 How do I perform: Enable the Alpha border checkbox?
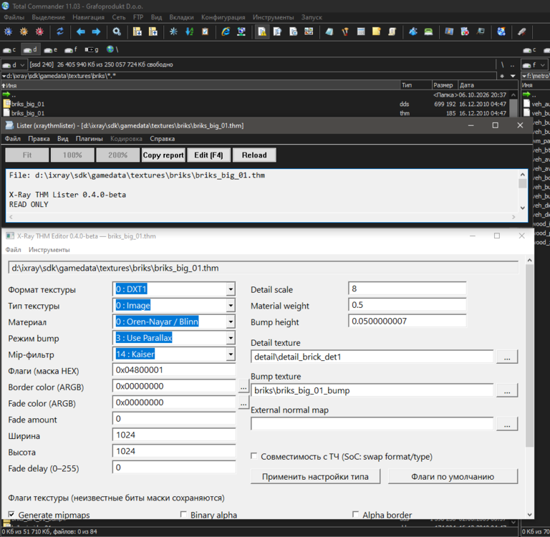(355, 514)
